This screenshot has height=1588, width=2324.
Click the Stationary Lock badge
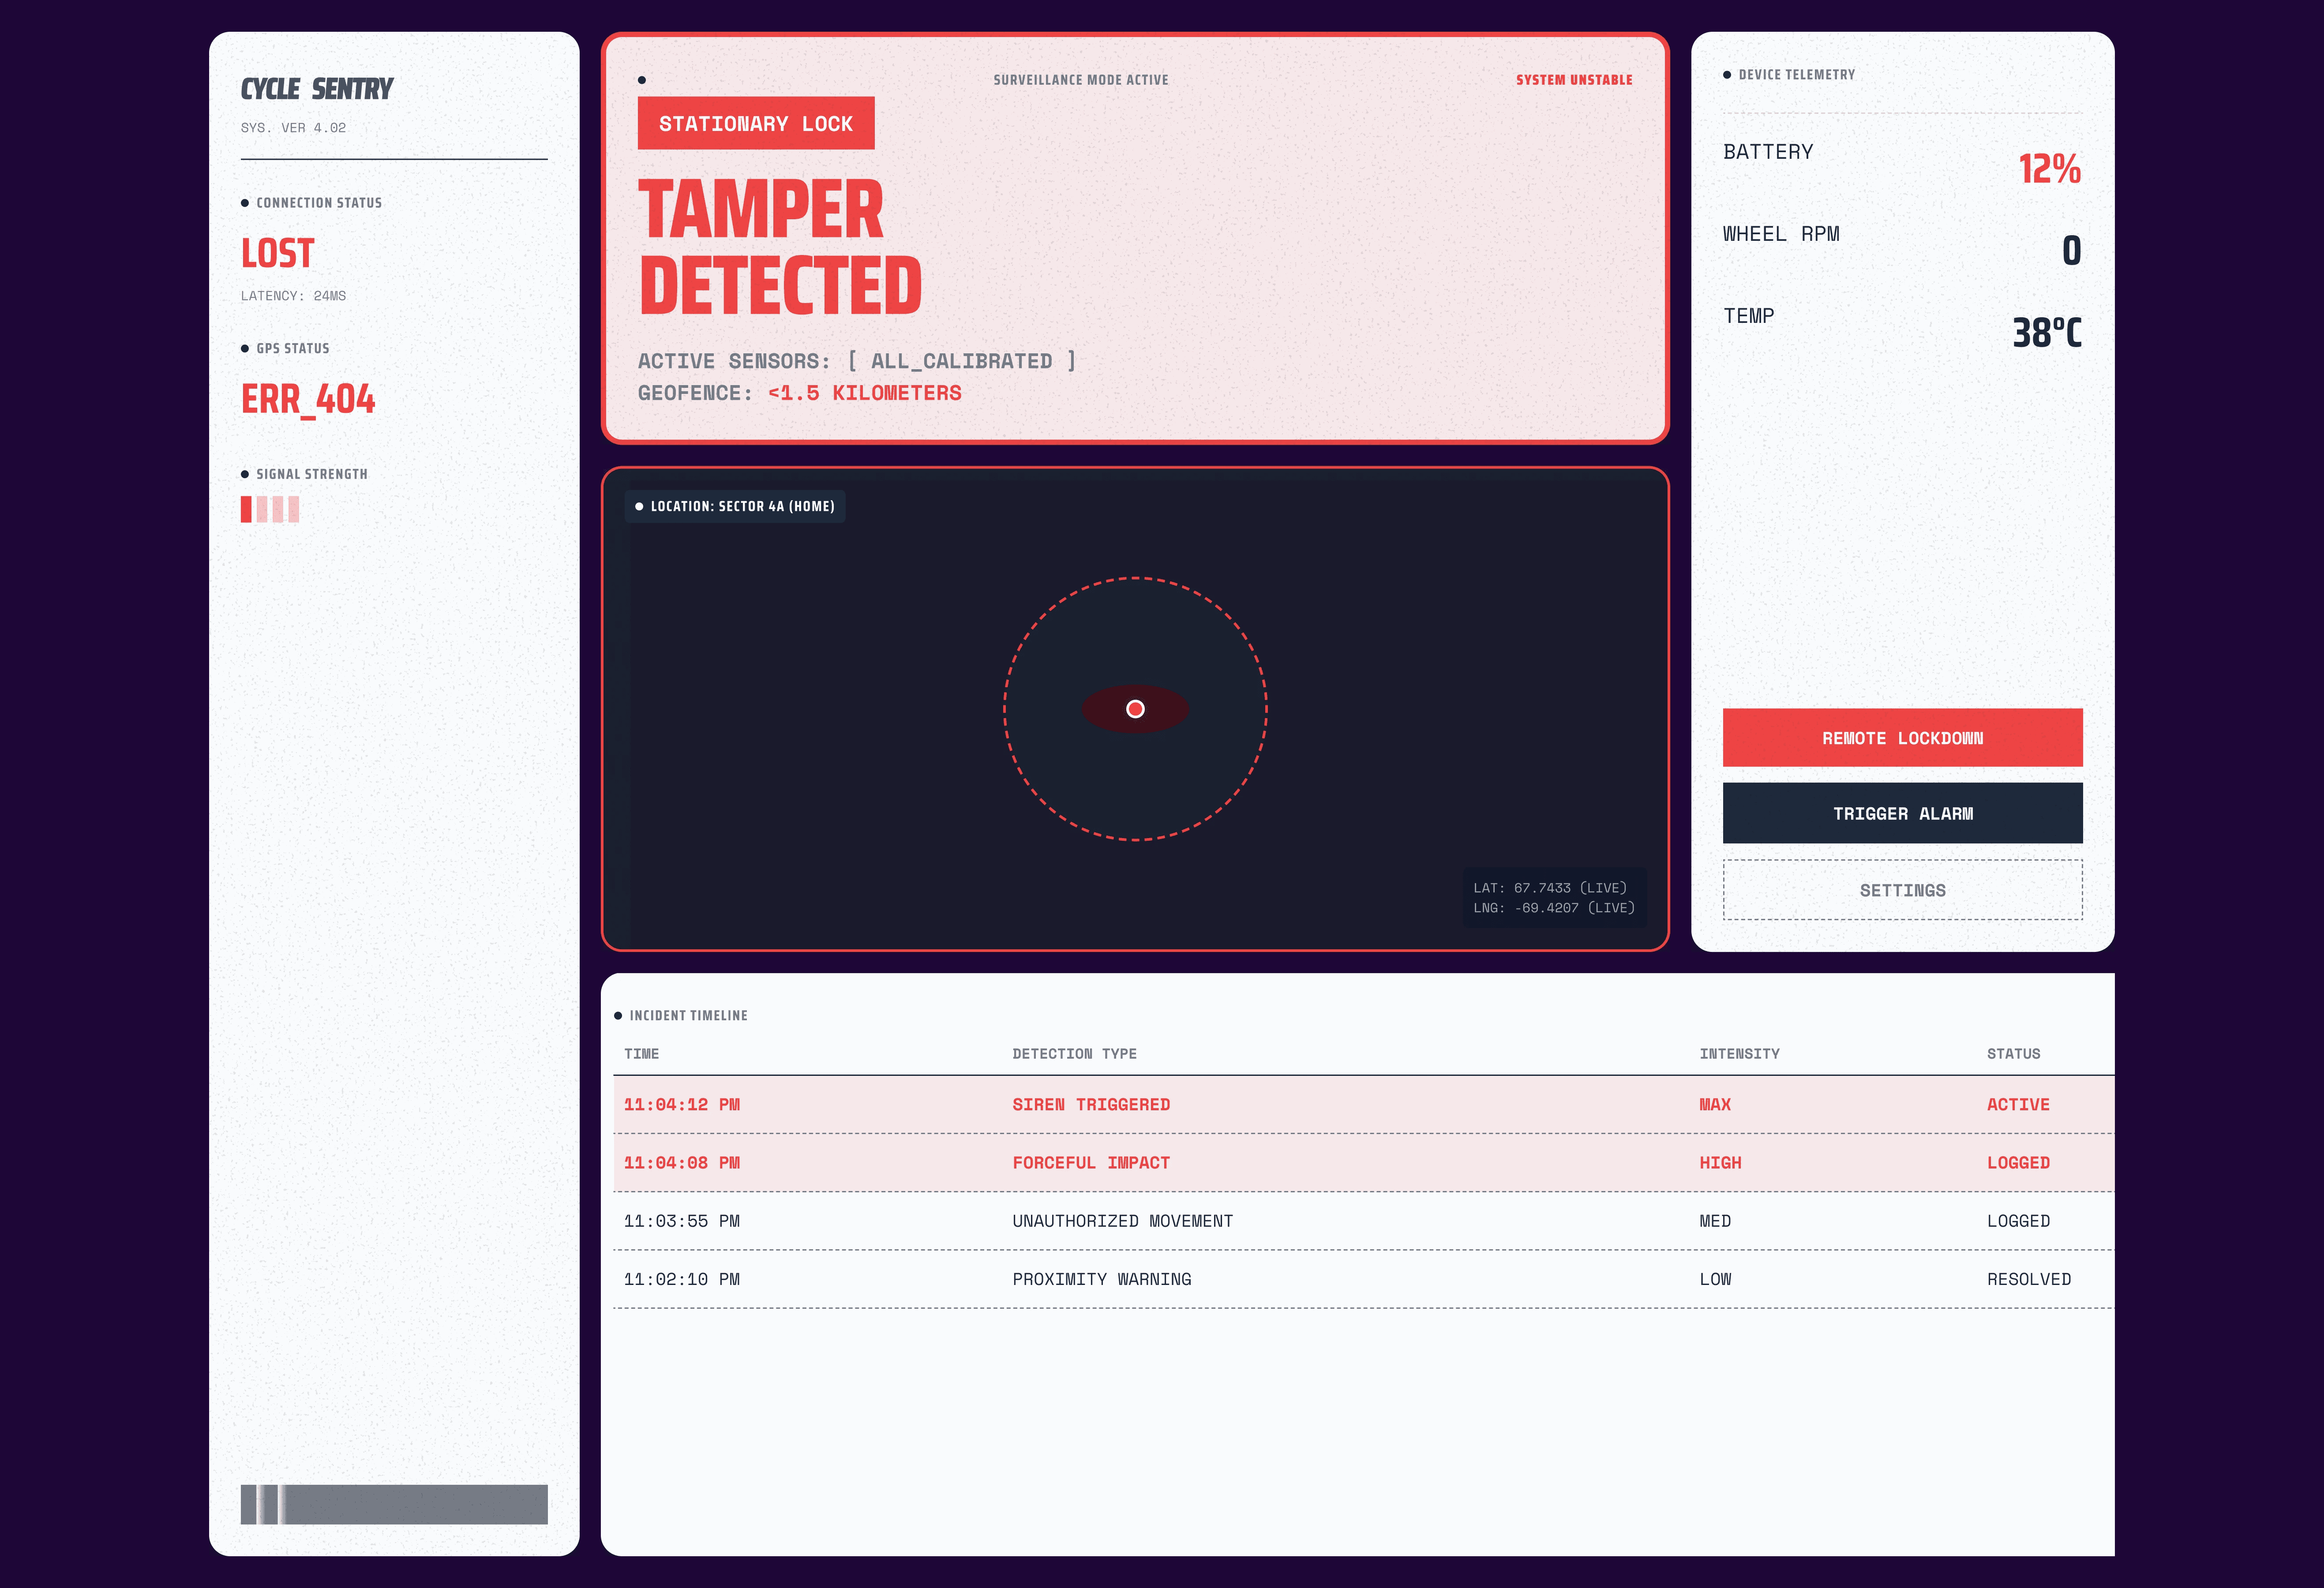click(x=756, y=124)
